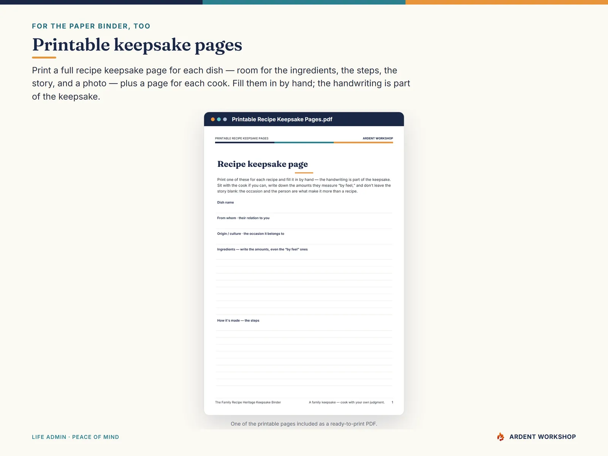Click the PDF preview caption below the document
Screen dimensions: 608x456
(304, 424)
